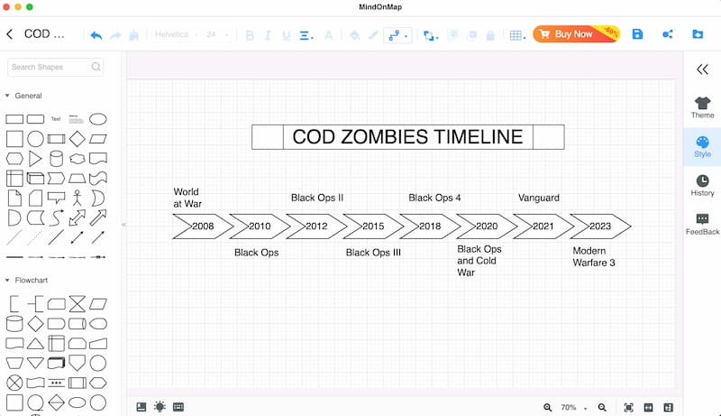Open the arrange order dropdown

pyautogui.click(x=431, y=35)
